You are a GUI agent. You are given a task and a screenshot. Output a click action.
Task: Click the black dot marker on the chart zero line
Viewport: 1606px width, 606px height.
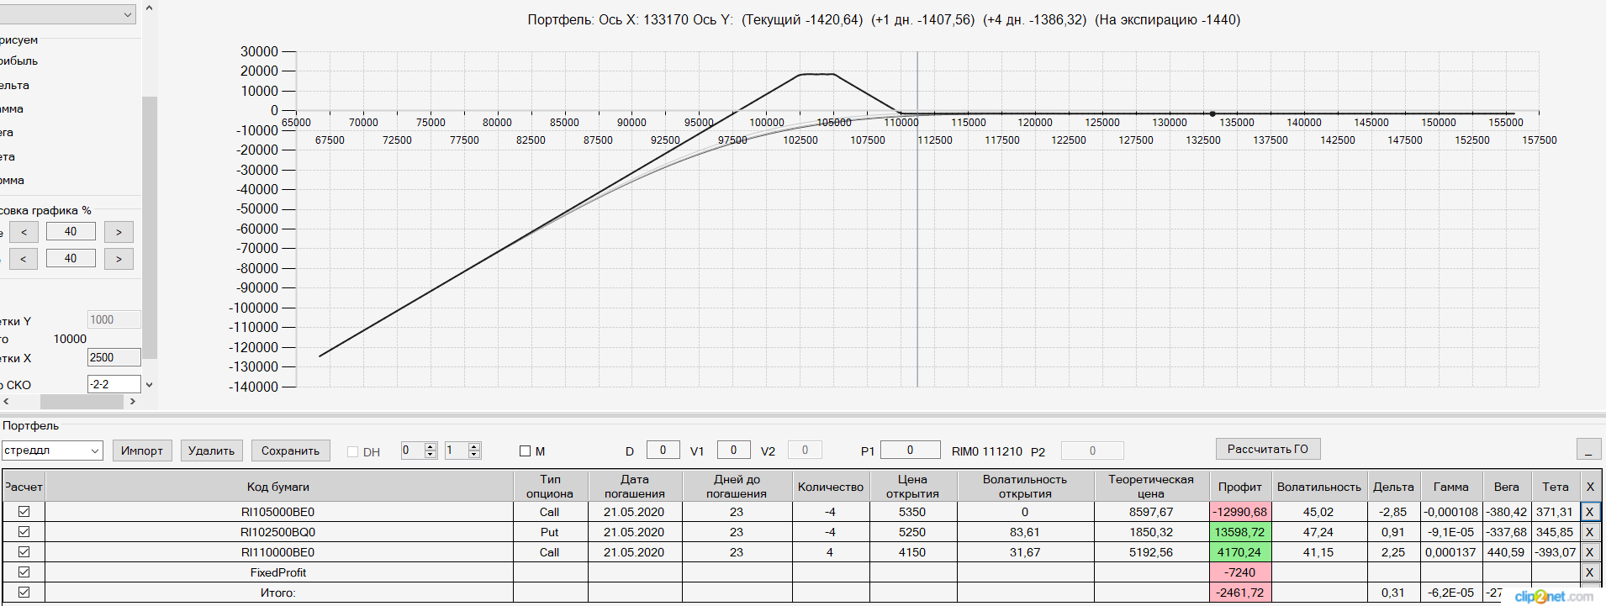coord(1212,113)
